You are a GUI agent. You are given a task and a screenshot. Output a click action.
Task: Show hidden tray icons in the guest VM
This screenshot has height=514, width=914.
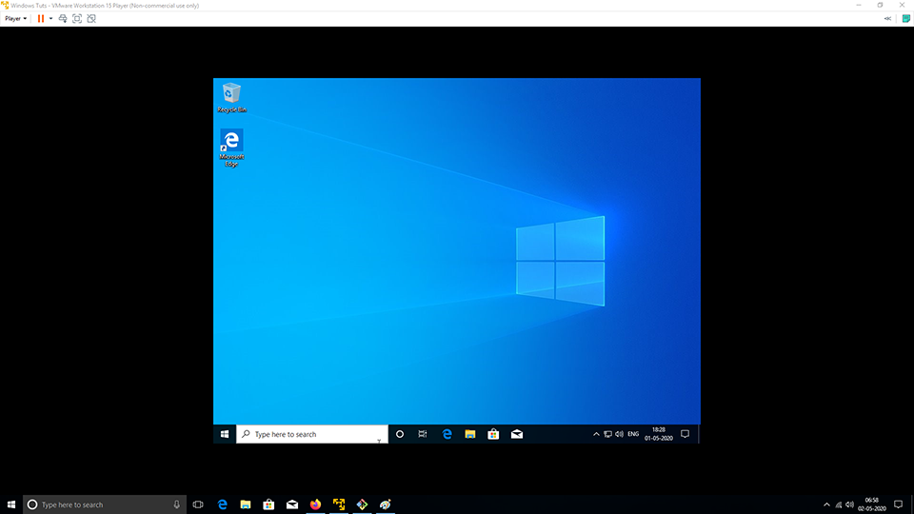click(596, 434)
